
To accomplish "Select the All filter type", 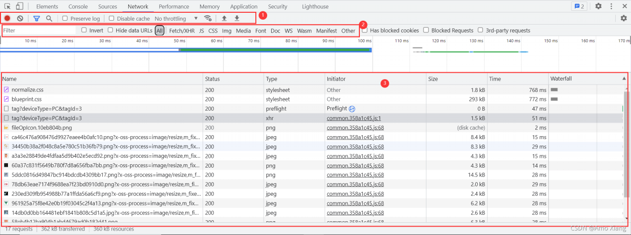I will pos(159,30).
